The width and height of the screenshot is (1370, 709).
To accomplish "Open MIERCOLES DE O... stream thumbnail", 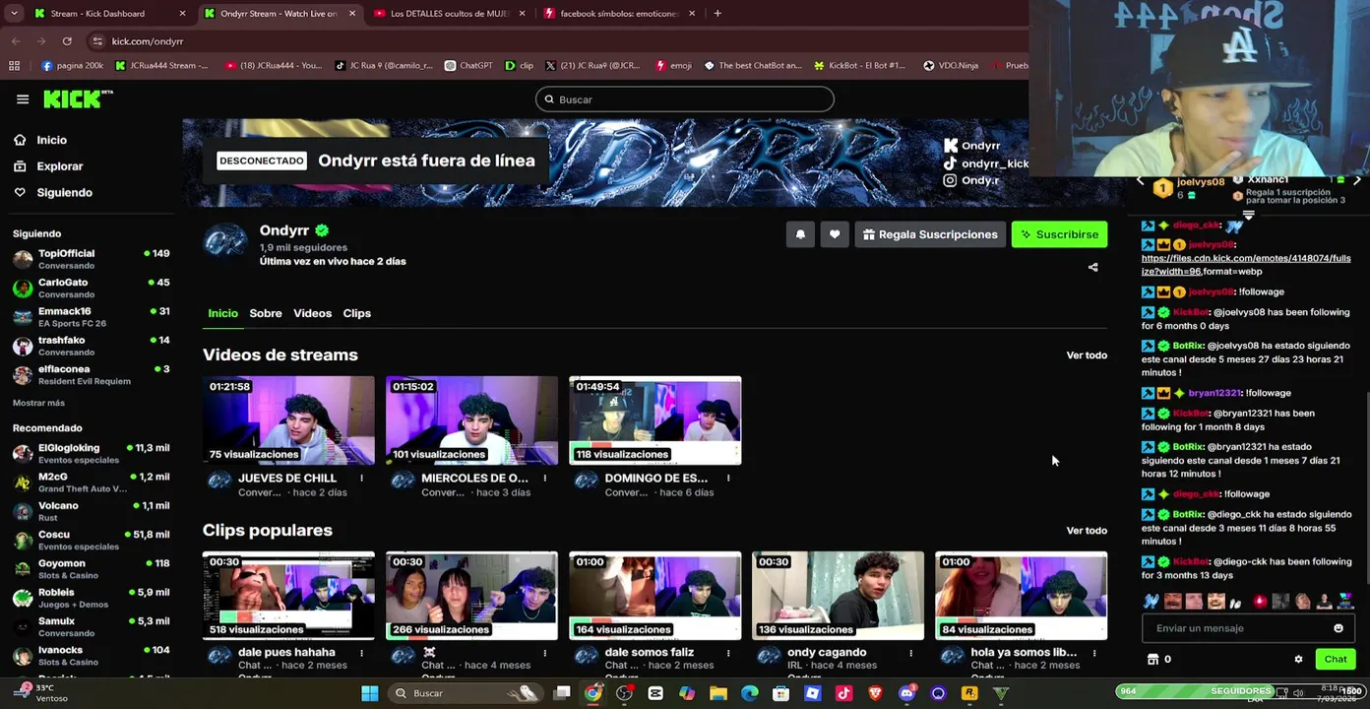I will 471,420.
